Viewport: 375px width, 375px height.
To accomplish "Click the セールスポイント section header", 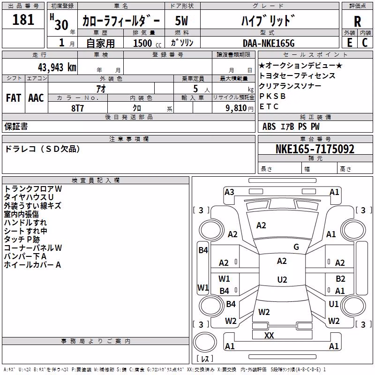I will click(315, 54).
